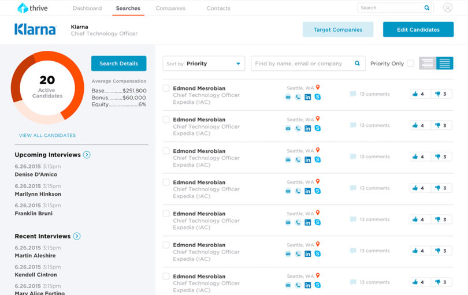Viewport: 468px width, 295px height.
Task: Open Marilynn Hinkson upcoming interview
Action: point(38,194)
